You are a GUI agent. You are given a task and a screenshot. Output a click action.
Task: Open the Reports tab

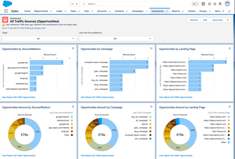(175, 11)
